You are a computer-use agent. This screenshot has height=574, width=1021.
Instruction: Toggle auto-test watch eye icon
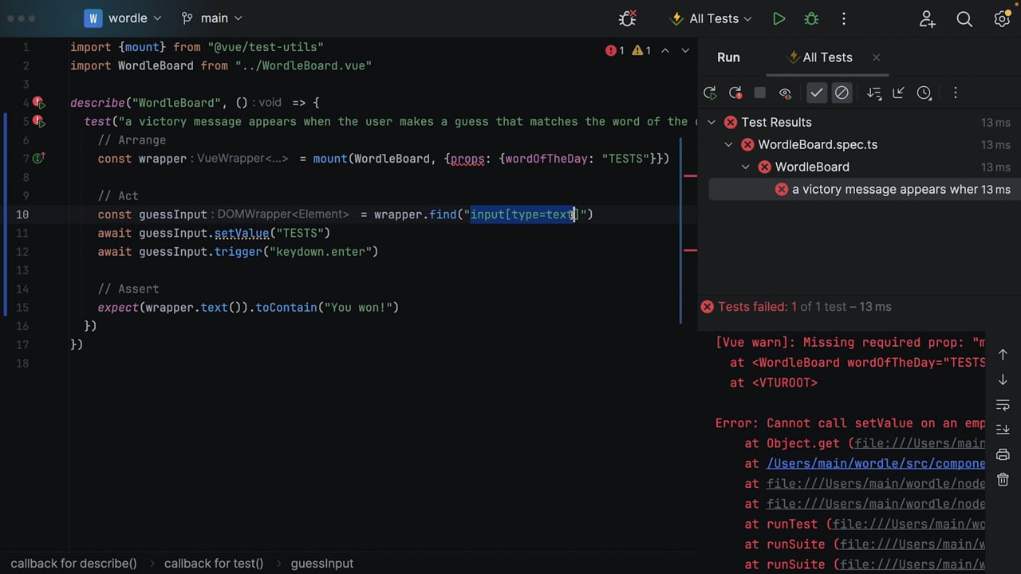785,93
